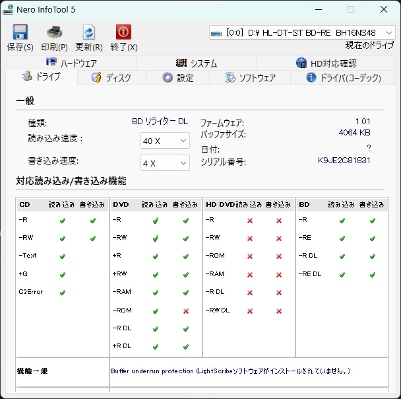Click the Nero InfoTool title bar icon
401x399 pixels.
tap(9, 9)
